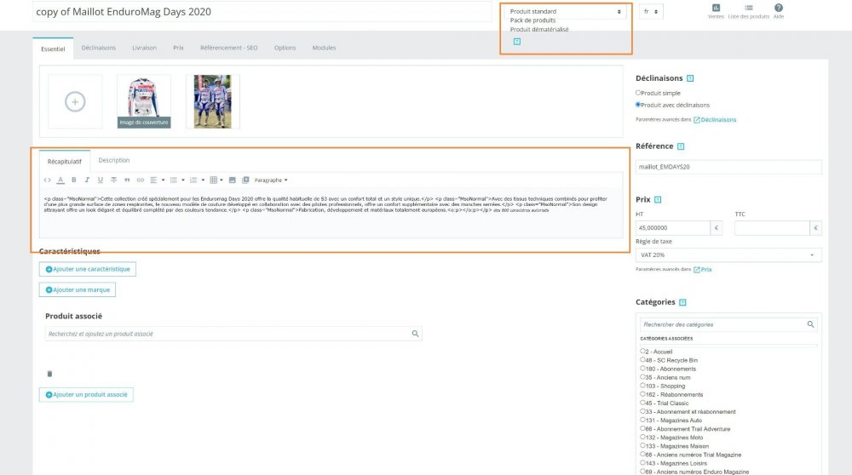This screenshot has height=475, width=852.
Task: Delete associated product with trash icon
Action: (x=49, y=374)
